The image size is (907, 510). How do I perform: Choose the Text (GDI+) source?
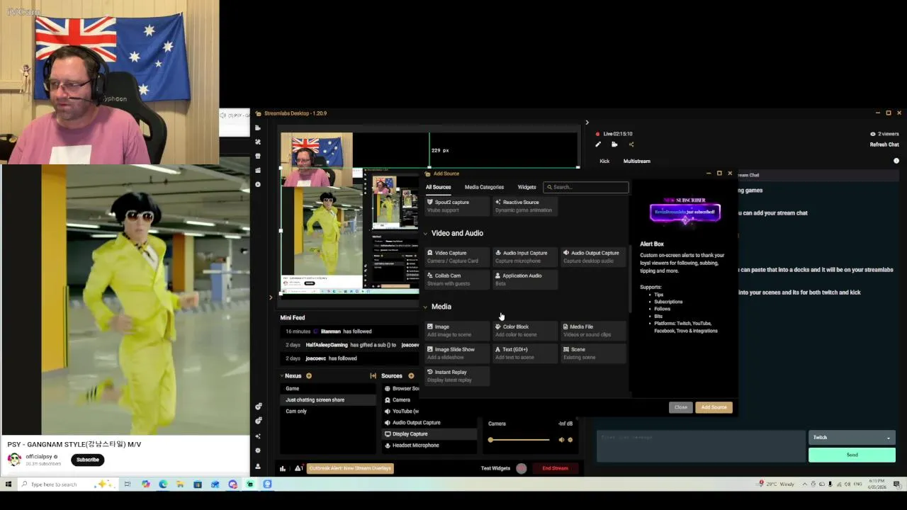[x=525, y=353]
